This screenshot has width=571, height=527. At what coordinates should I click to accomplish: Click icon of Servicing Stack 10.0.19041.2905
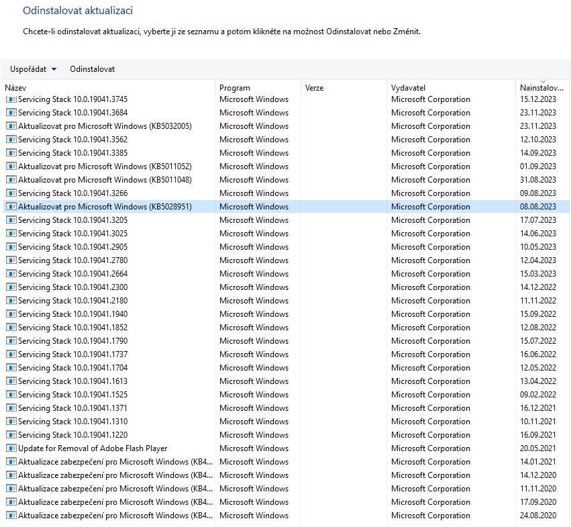pyautogui.click(x=11, y=247)
